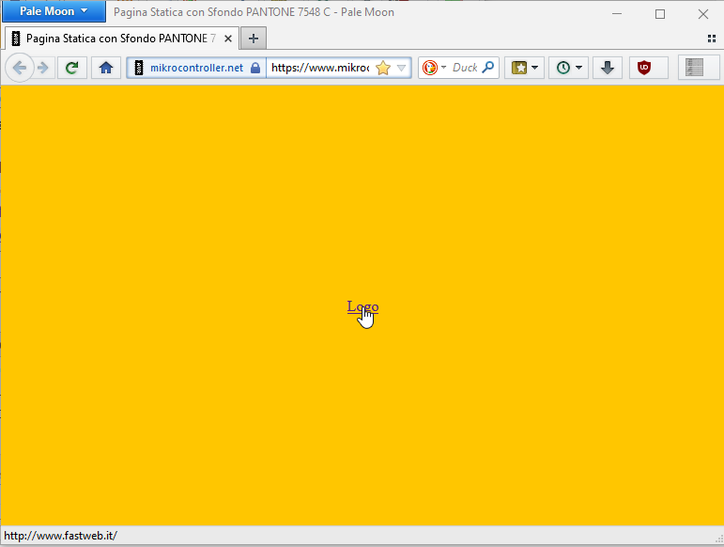The height and width of the screenshot is (547, 724).
Task: Click the padlock security icon
Action: pyautogui.click(x=255, y=68)
